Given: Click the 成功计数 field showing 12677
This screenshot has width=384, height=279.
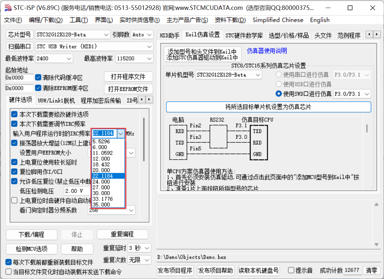Looking at the screenshot, I should pos(352,270).
